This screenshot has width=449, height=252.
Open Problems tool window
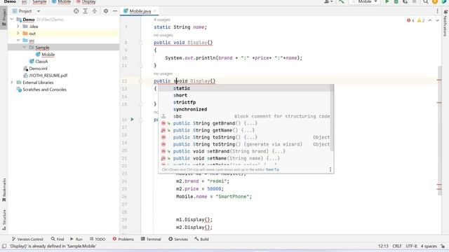(x=123, y=239)
